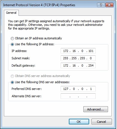Open the Advanced settings button
The image size is (117, 129).
click(96, 109)
